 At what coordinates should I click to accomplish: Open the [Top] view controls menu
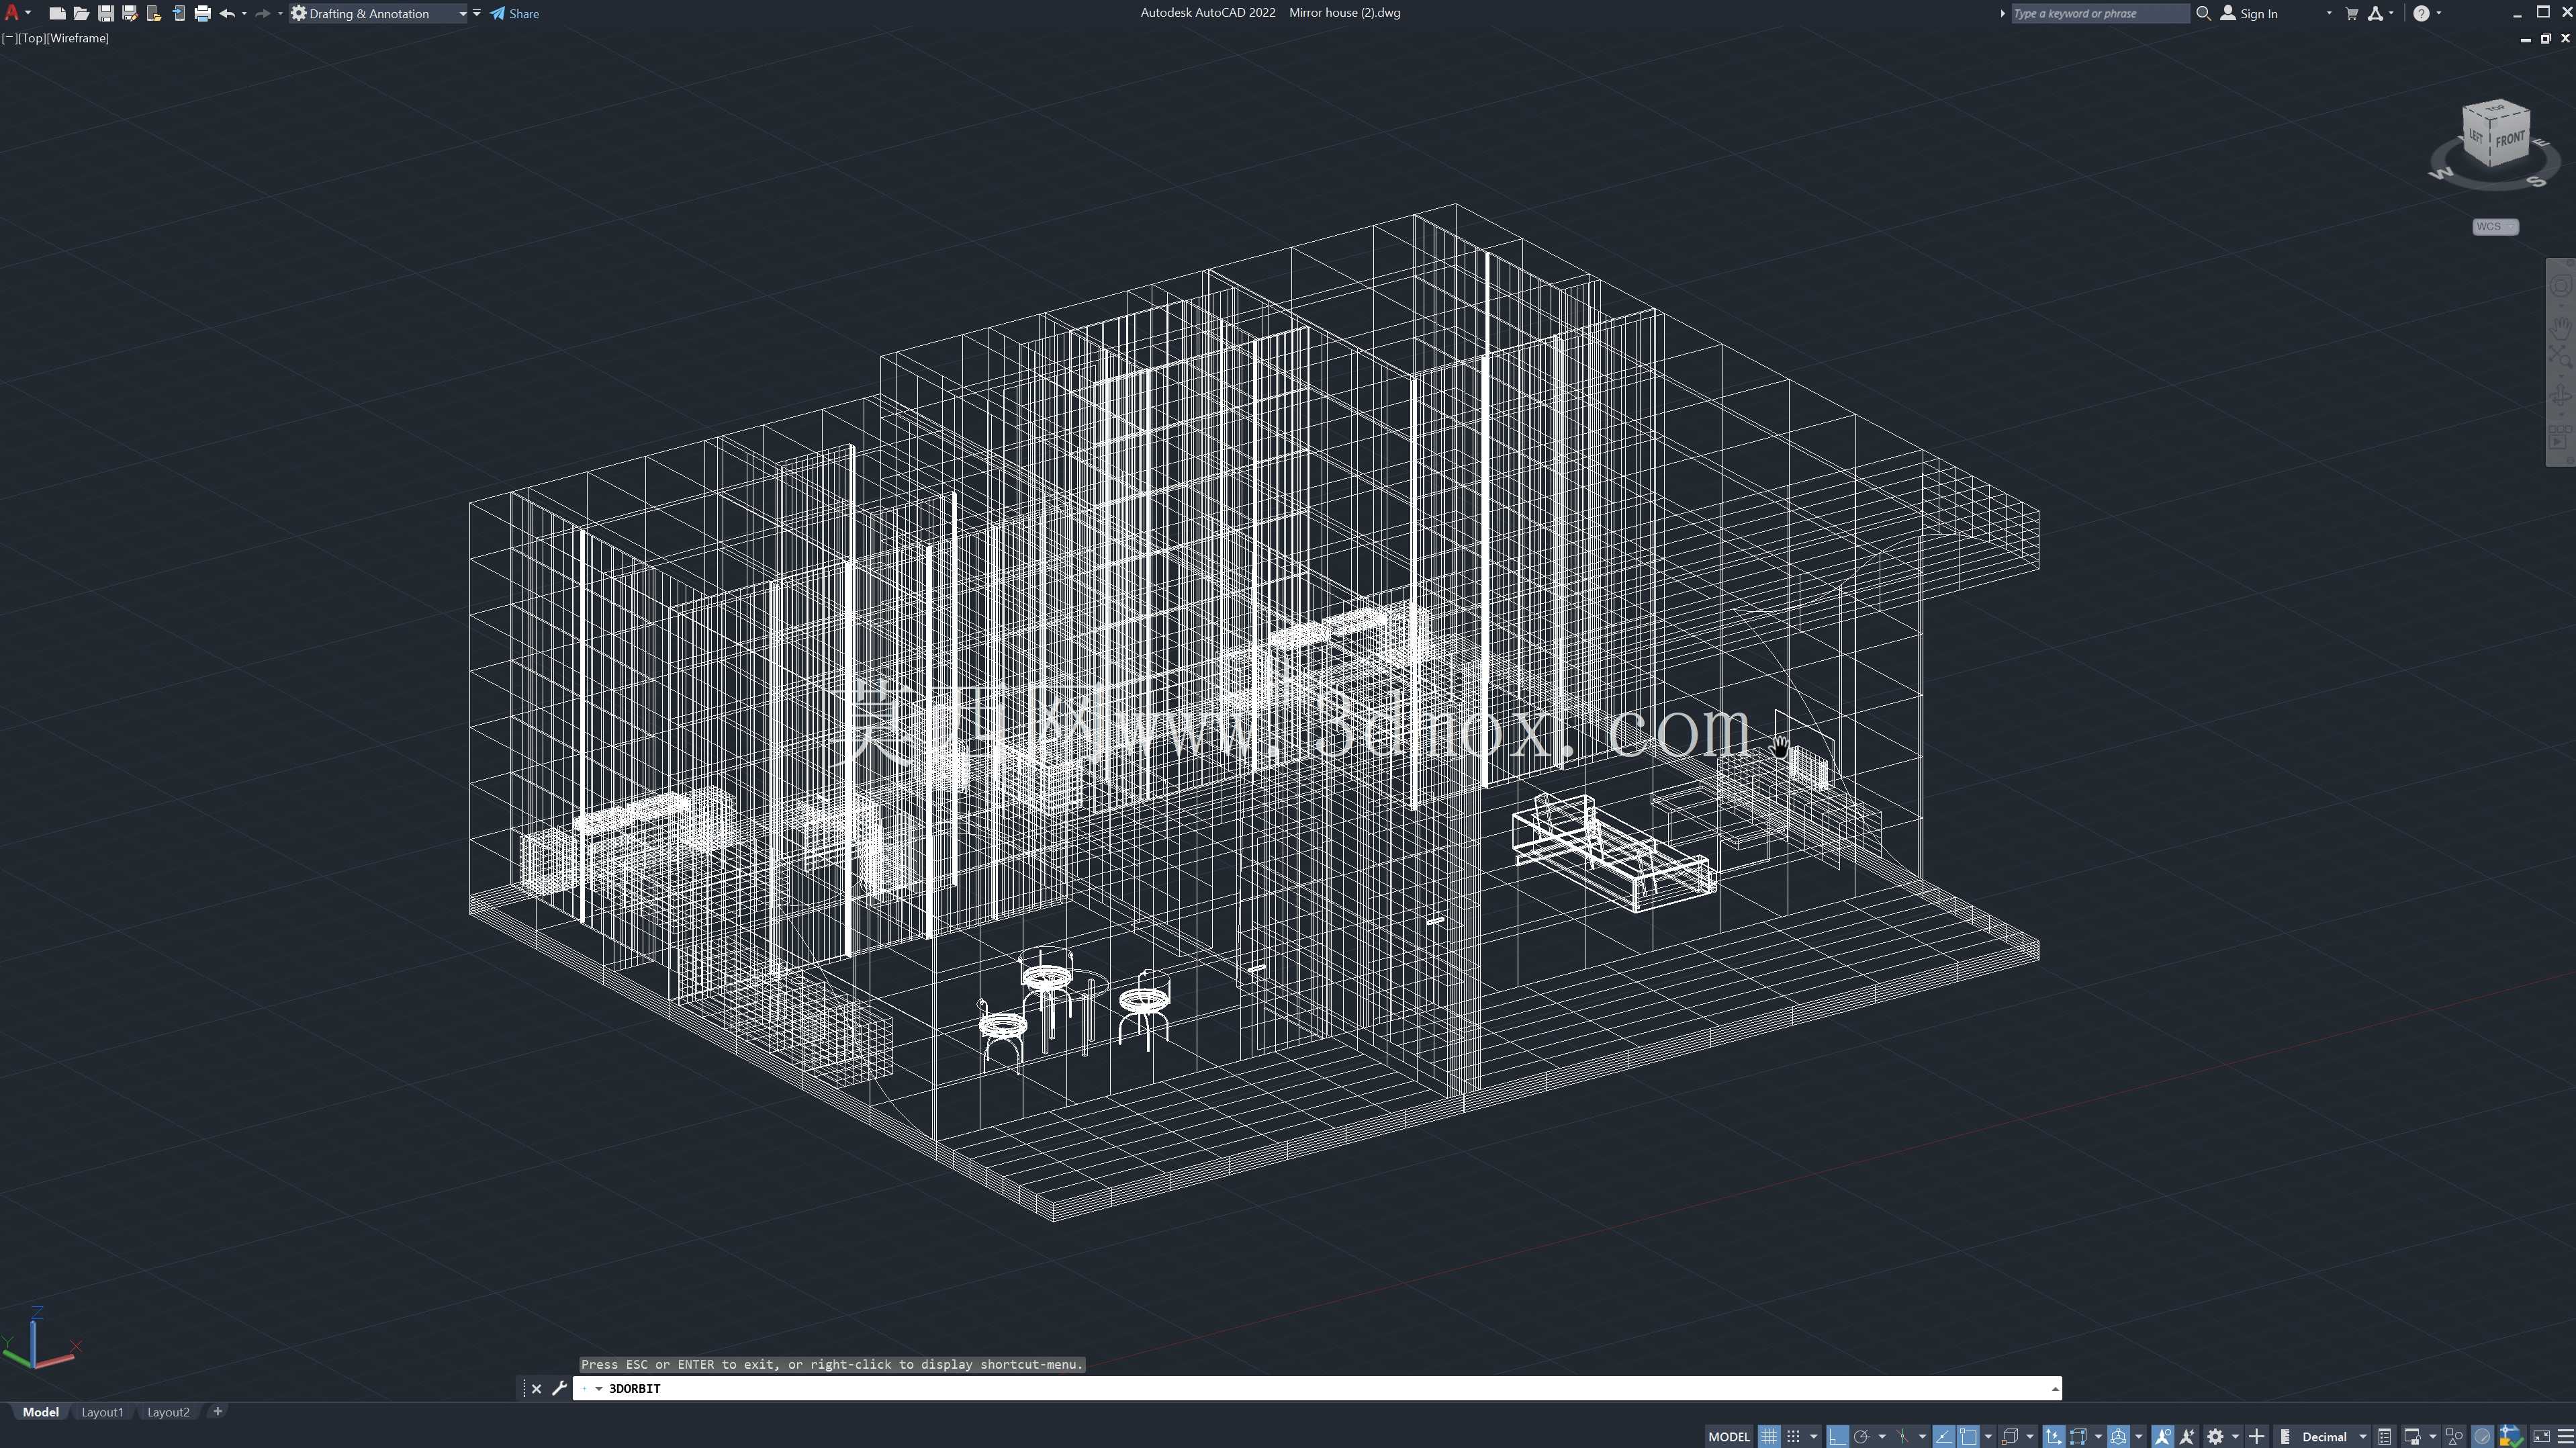[31, 38]
